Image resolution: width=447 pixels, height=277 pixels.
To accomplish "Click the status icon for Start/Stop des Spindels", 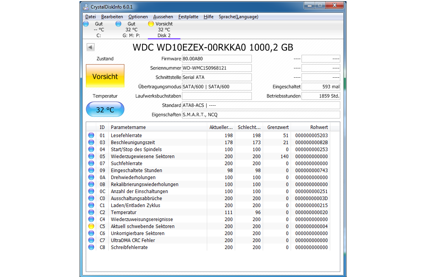I will pos(91,149).
